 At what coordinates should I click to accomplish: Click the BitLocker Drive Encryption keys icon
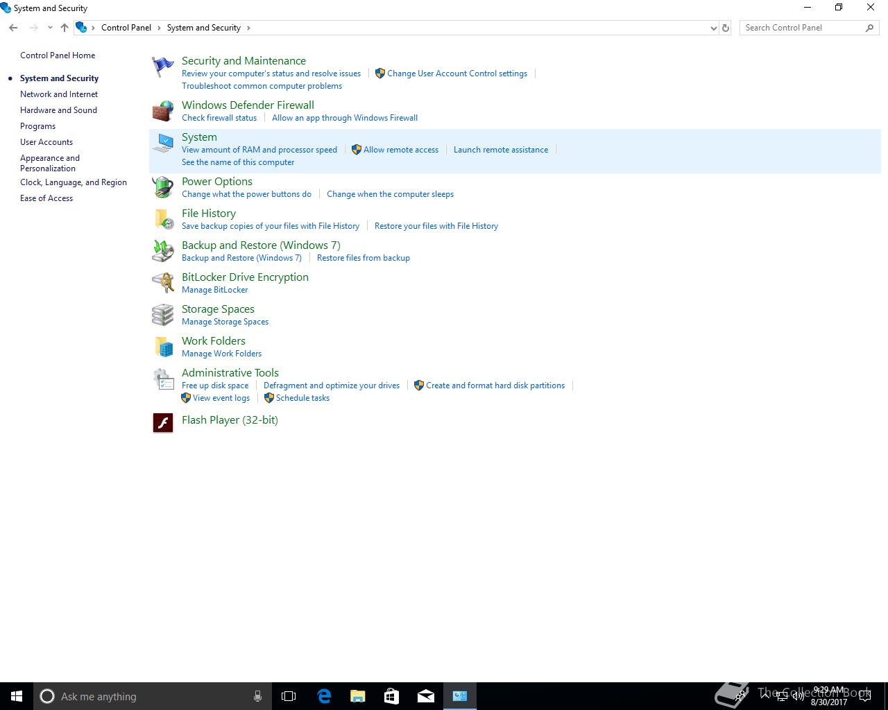click(x=163, y=283)
